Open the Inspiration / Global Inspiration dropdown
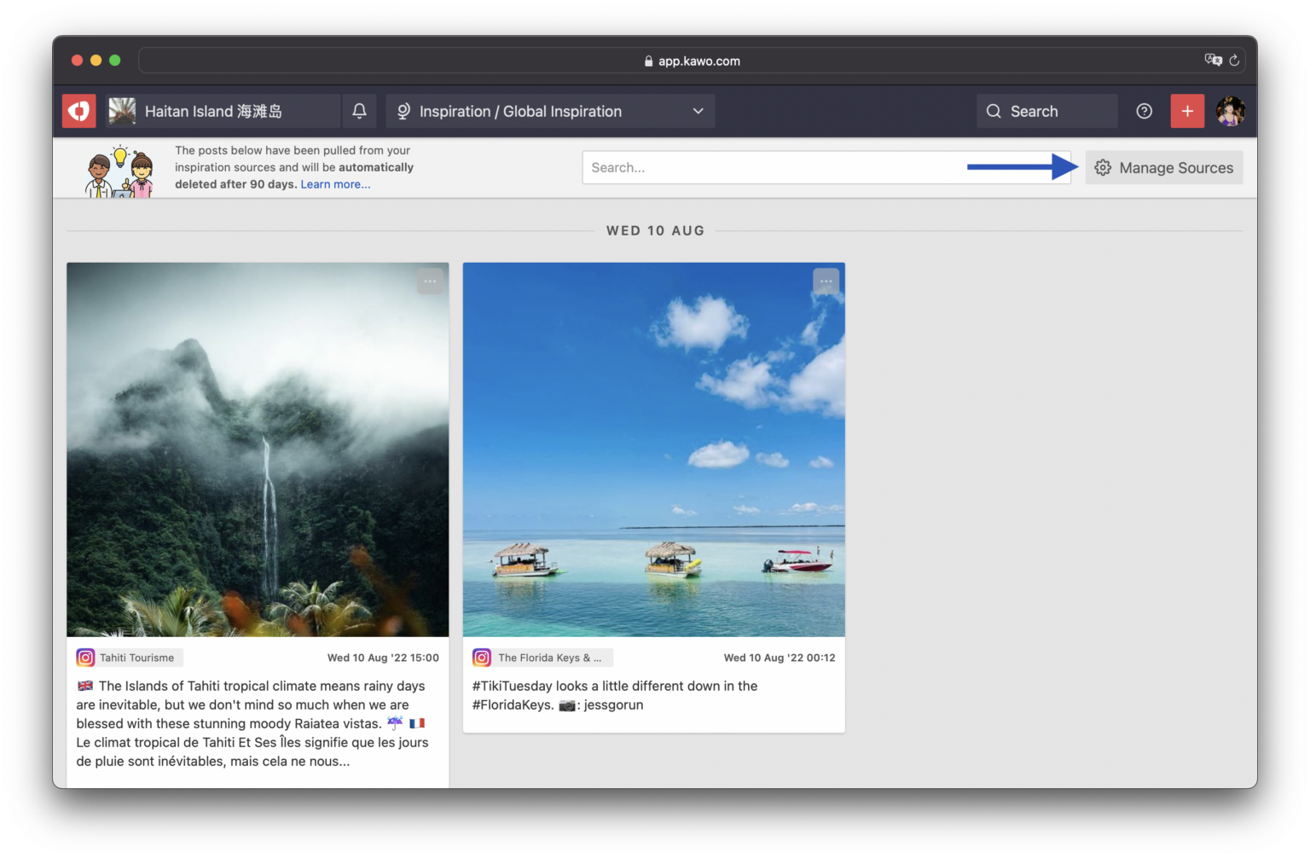 pos(550,111)
